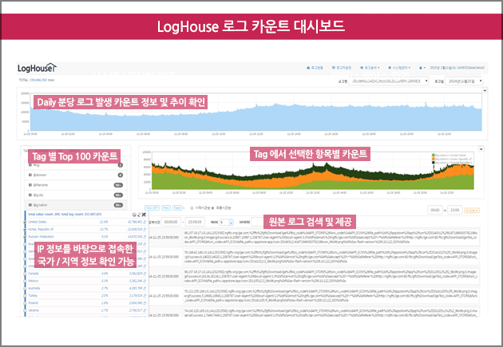The width and height of the screenshot is (503, 347).
Task: Click the @g.city 99+ badge
Action: [118, 195]
